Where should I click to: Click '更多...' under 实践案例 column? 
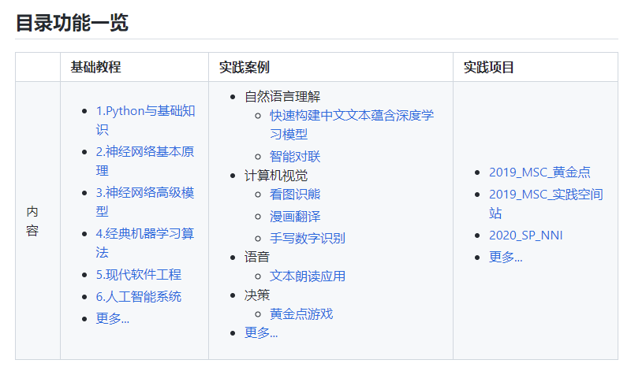click(261, 333)
